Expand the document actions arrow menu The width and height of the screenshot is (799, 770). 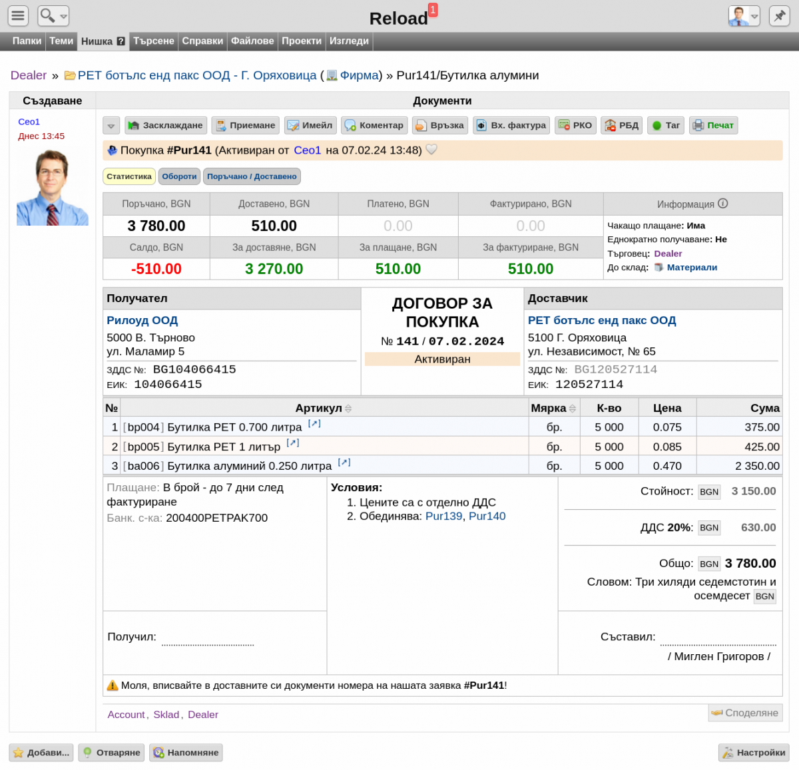coord(111,125)
